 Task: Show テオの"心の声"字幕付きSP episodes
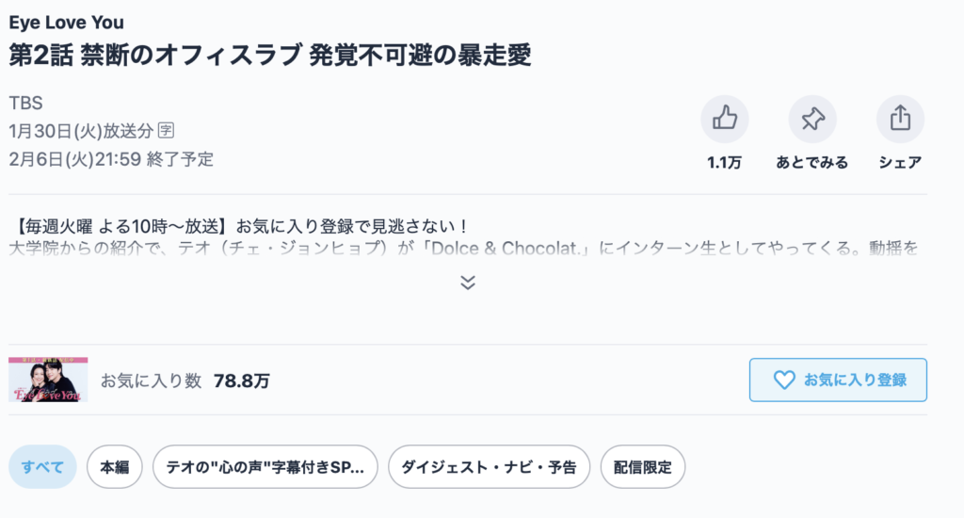(265, 467)
